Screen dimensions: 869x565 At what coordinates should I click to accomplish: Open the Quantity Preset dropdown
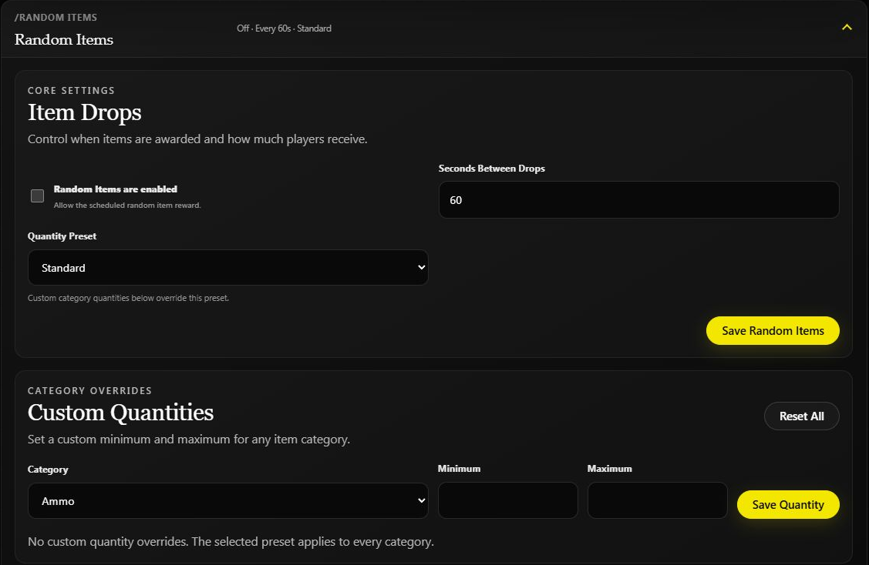pos(227,268)
